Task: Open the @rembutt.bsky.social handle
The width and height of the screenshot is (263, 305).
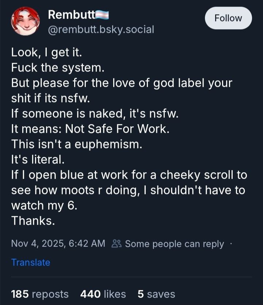Action: [101, 29]
